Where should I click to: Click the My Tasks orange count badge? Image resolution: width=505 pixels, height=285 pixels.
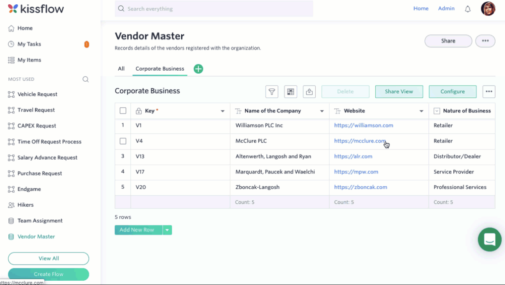click(x=86, y=44)
